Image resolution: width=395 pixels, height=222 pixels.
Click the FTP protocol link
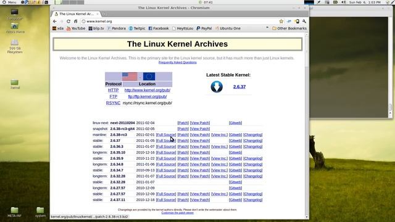pos(113,97)
